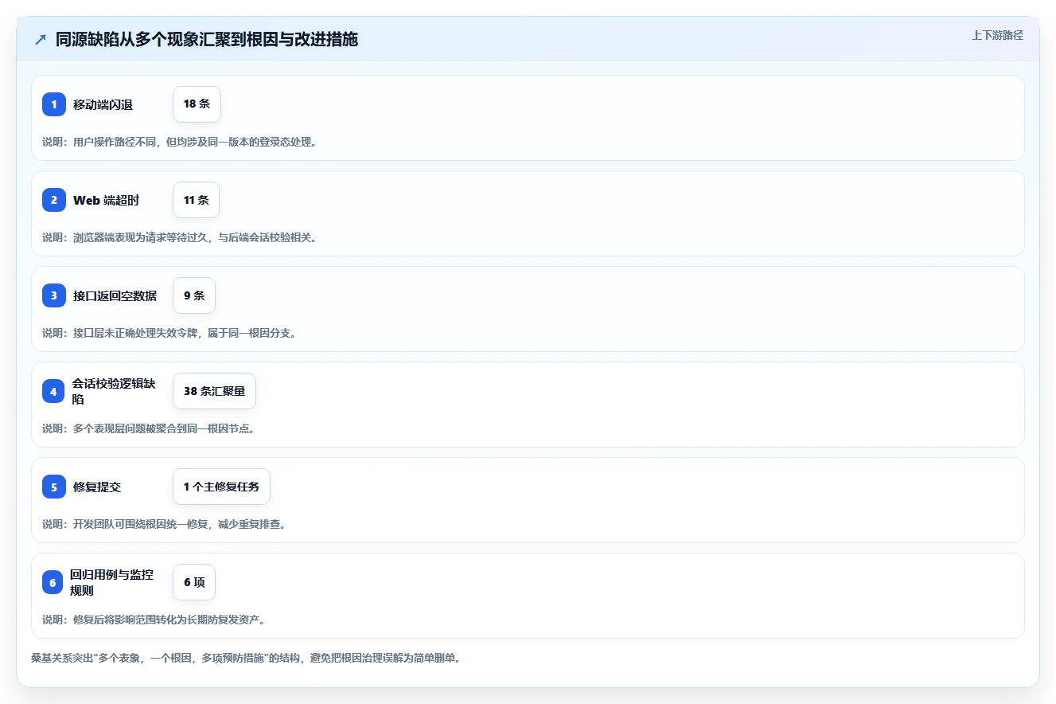This screenshot has height=704, width=1056.
Task: Click the 38 条汇聚量 chip
Action: (x=214, y=391)
